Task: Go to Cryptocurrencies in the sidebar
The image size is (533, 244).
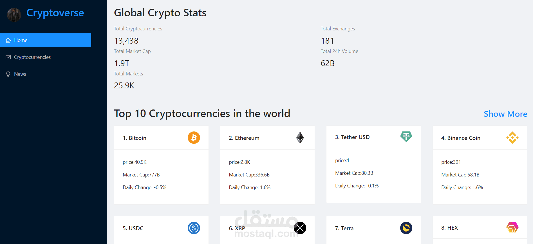Action: pos(32,57)
